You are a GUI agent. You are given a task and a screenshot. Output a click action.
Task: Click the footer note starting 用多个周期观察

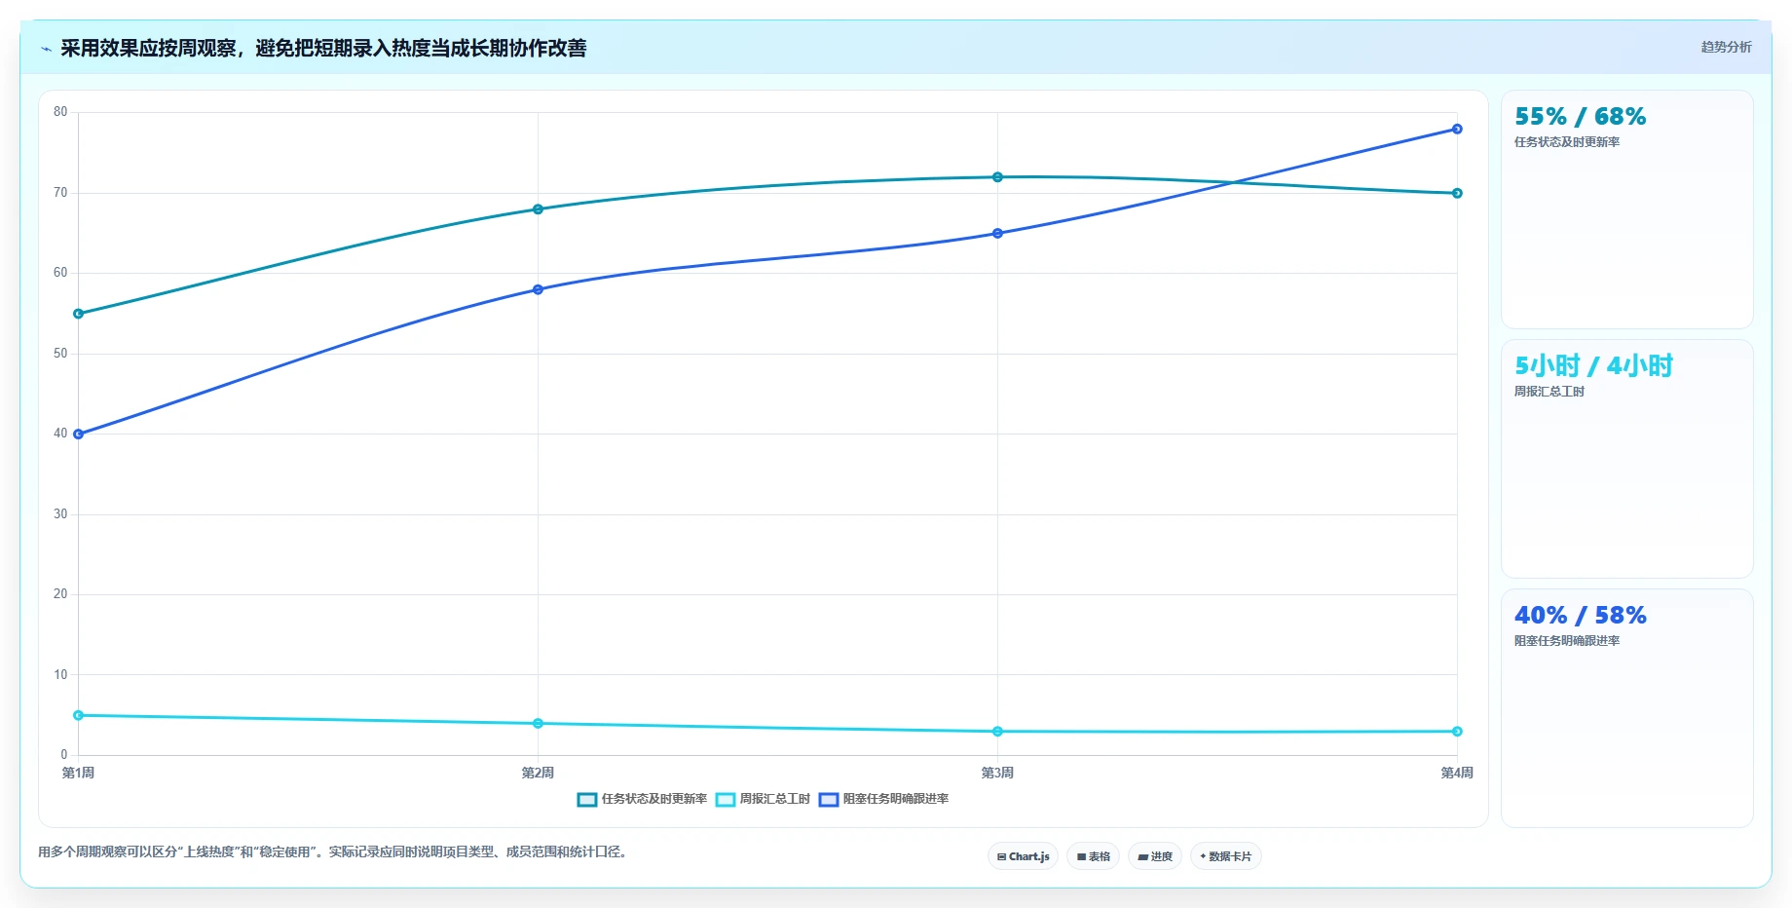pos(334,851)
